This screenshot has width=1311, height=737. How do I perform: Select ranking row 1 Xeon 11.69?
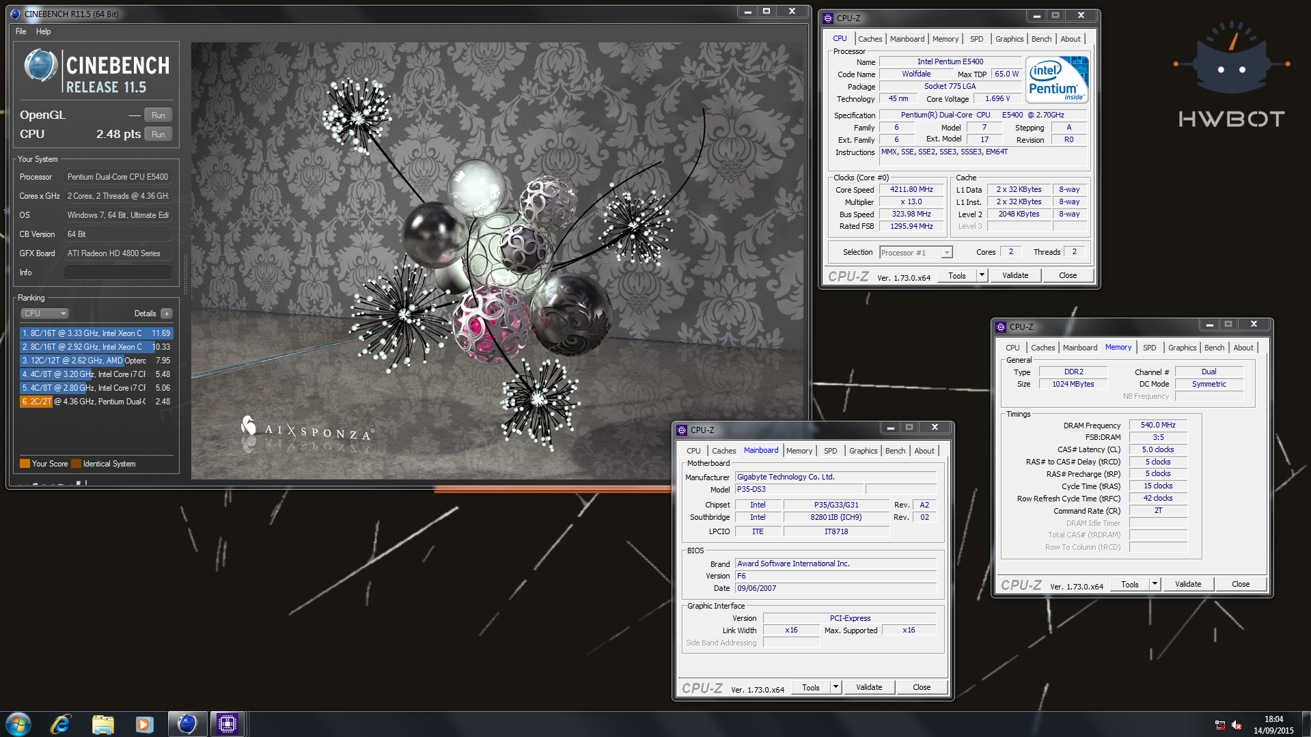click(x=96, y=333)
